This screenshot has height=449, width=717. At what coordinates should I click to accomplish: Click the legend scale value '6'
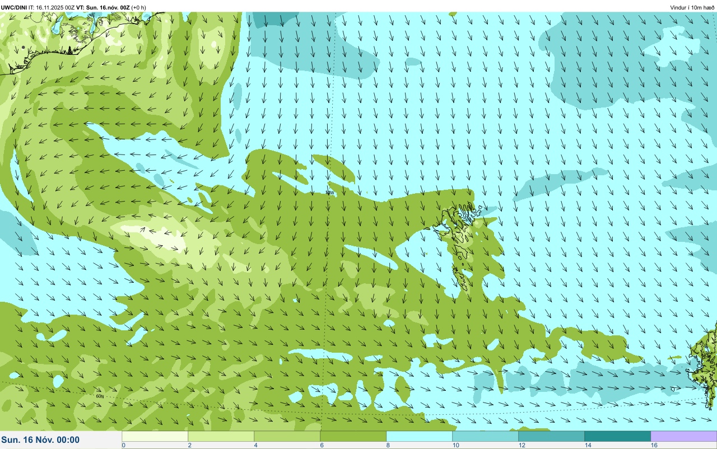pos(322,445)
